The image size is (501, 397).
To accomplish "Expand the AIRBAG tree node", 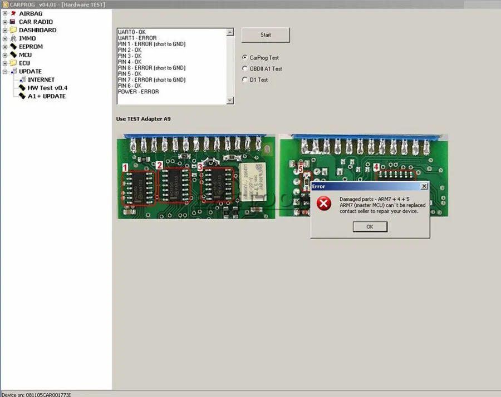I will (x=5, y=13).
